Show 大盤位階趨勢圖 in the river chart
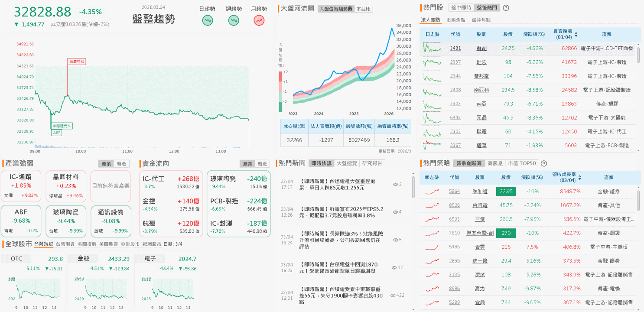 pyautogui.click(x=335, y=9)
